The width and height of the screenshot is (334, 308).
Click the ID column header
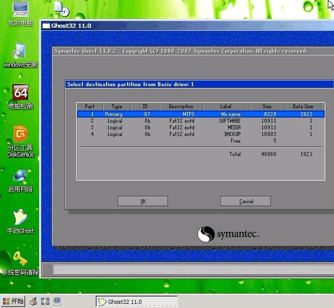point(145,106)
